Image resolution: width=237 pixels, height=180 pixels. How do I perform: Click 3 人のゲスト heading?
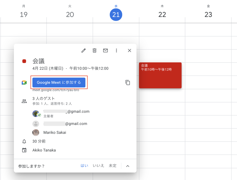pyautogui.click(x=43, y=98)
